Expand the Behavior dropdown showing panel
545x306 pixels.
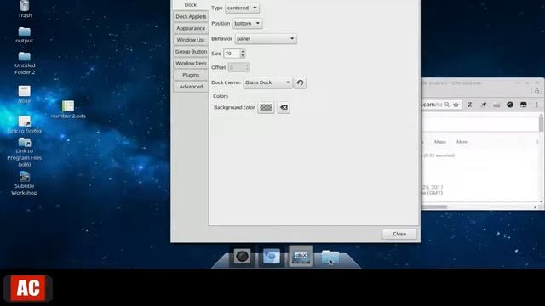pyautogui.click(x=266, y=38)
